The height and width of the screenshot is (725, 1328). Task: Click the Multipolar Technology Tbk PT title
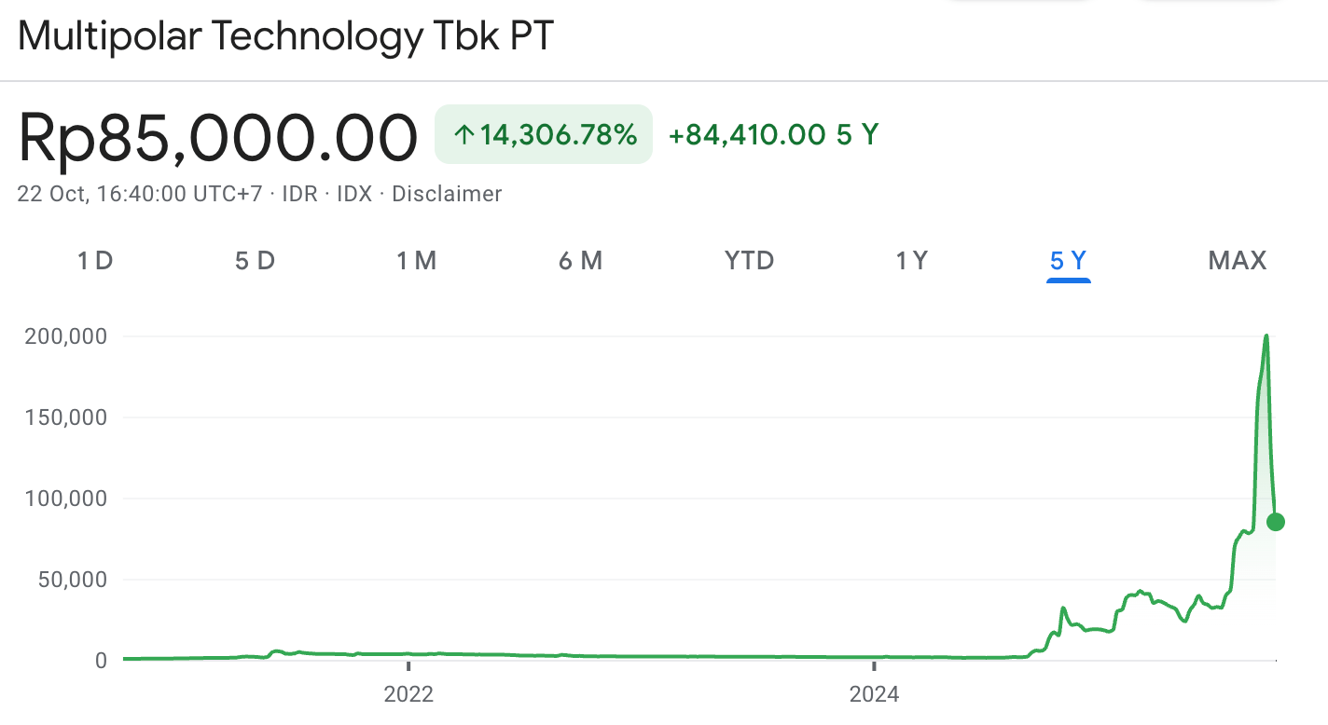pos(285,36)
